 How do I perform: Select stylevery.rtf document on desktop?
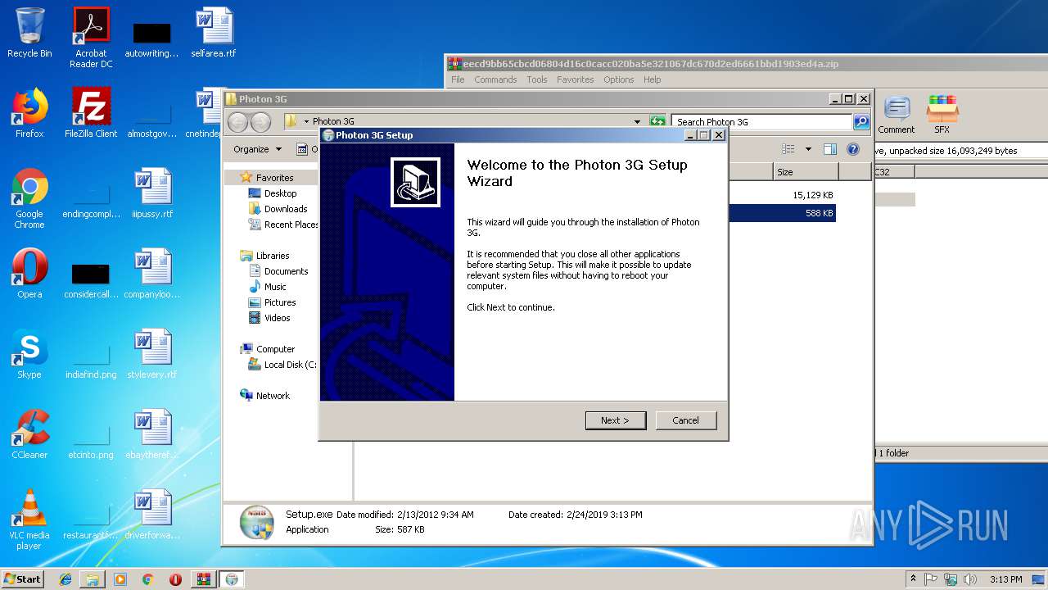point(152,354)
